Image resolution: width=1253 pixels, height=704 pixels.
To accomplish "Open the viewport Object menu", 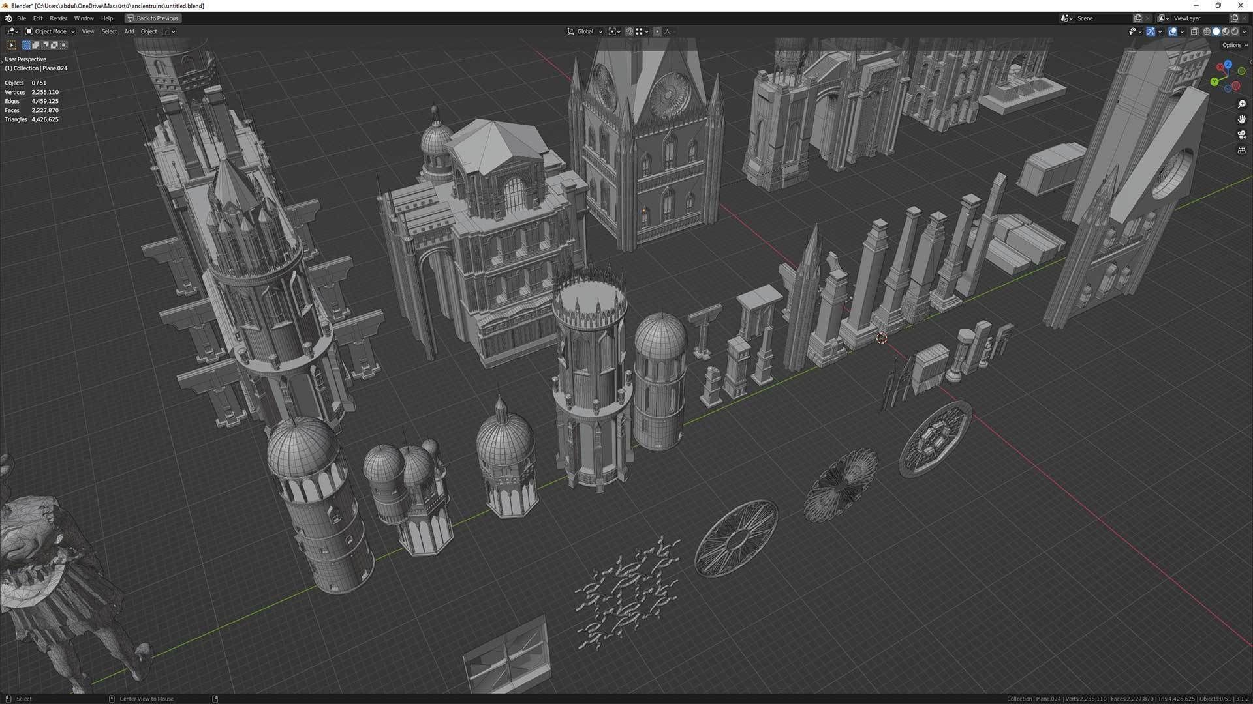I will point(149,31).
